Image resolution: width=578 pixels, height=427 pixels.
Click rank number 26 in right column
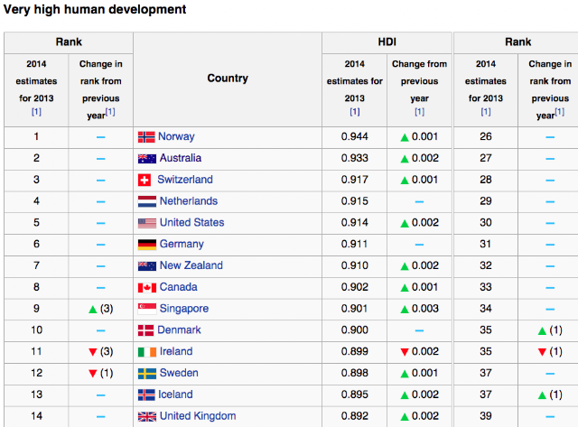(x=486, y=136)
